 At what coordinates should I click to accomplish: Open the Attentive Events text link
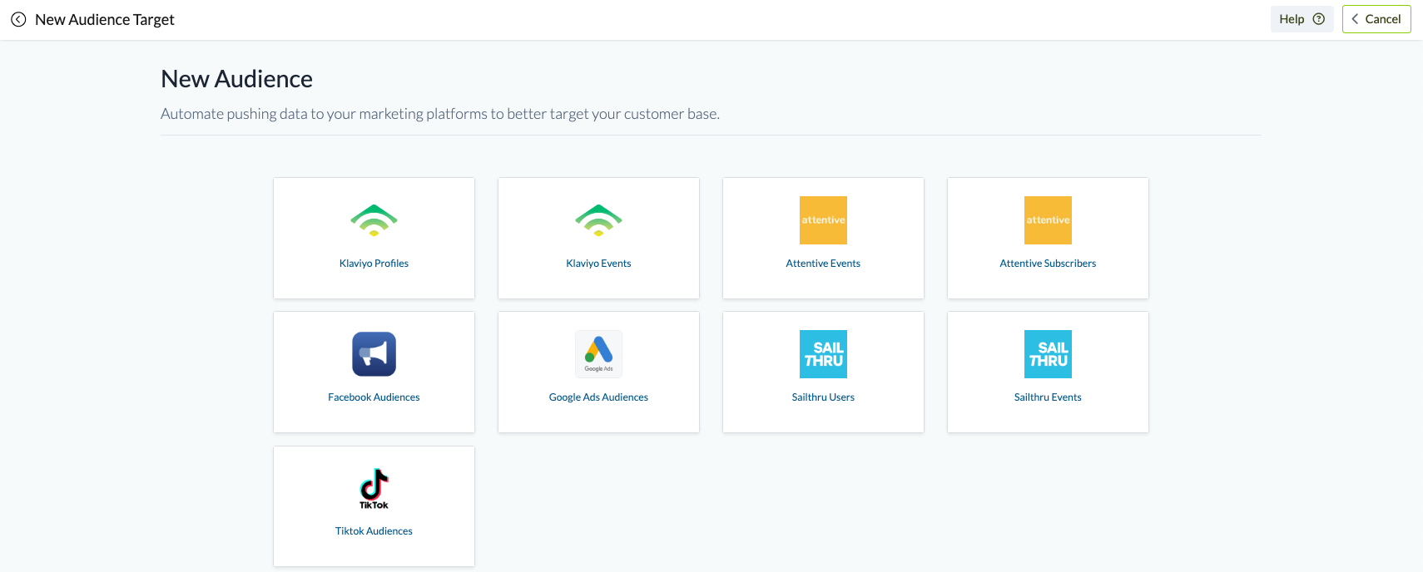(823, 264)
